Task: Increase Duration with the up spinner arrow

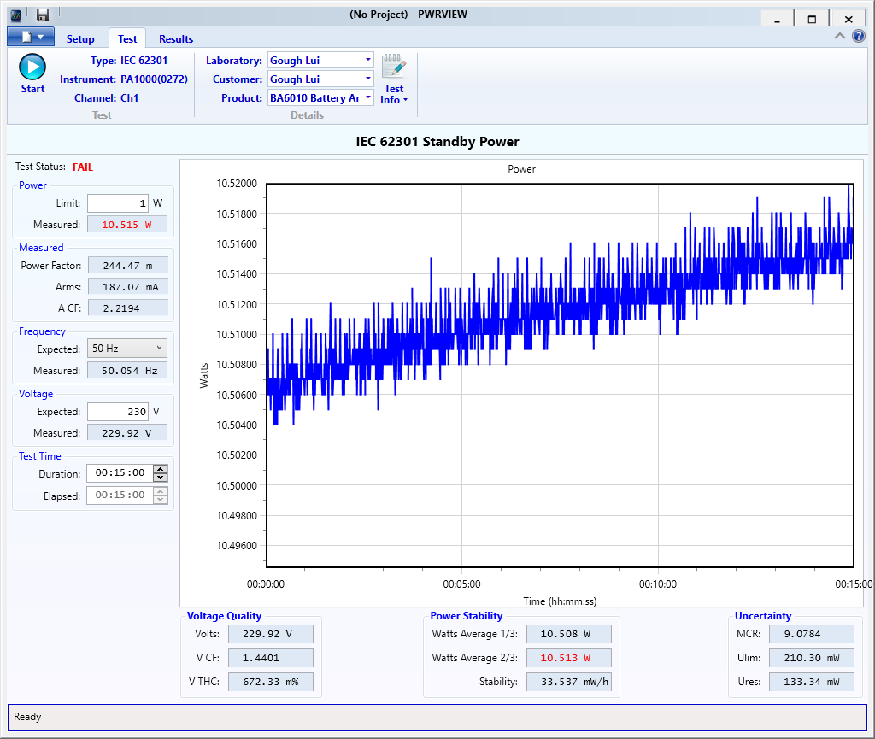Action: [160, 469]
